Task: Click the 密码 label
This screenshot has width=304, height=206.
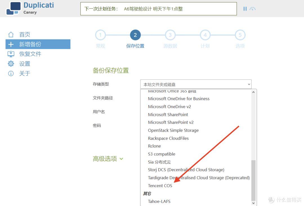Action: (97, 126)
